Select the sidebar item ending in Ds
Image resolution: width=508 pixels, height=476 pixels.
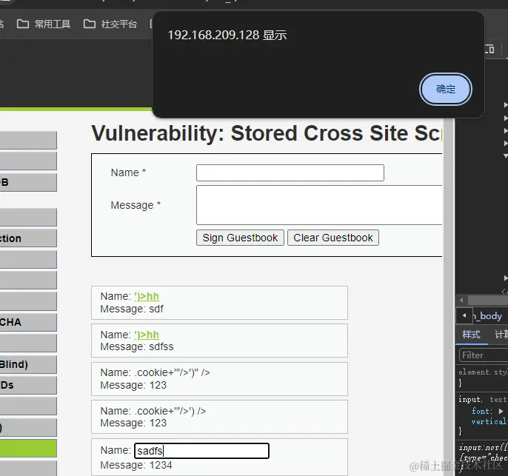[28, 385]
